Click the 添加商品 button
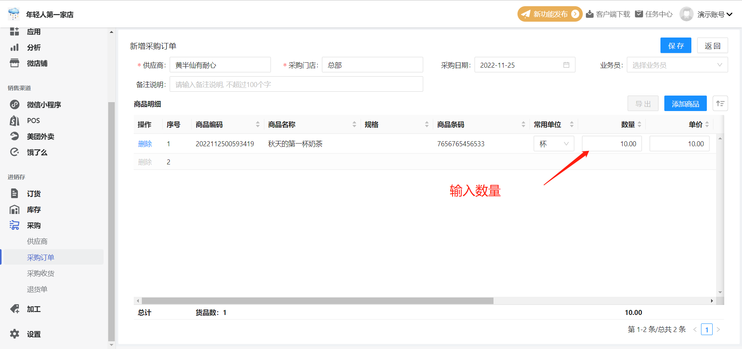The height and width of the screenshot is (349, 742). click(686, 103)
